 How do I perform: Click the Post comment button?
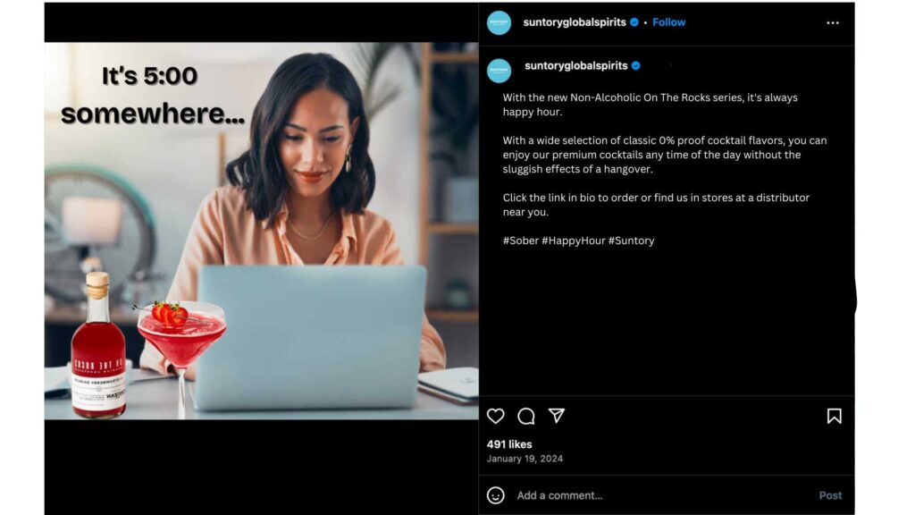[x=830, y=495]
